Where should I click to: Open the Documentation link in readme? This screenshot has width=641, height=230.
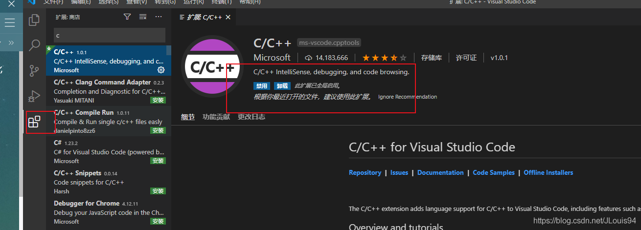440,173
